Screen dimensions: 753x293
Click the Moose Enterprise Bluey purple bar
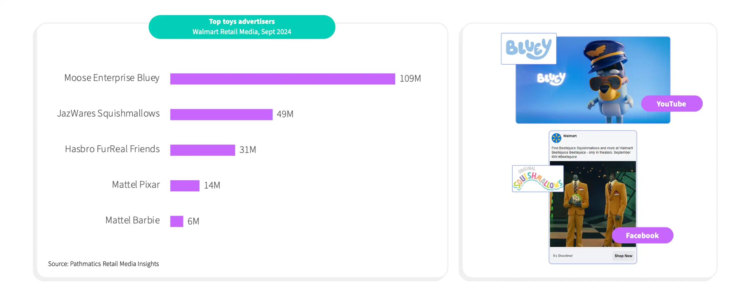(x=283, y=79)
